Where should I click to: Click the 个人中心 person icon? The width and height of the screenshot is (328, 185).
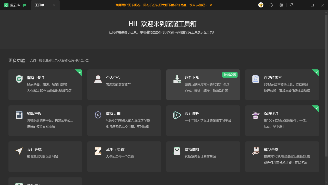[98, 79]
